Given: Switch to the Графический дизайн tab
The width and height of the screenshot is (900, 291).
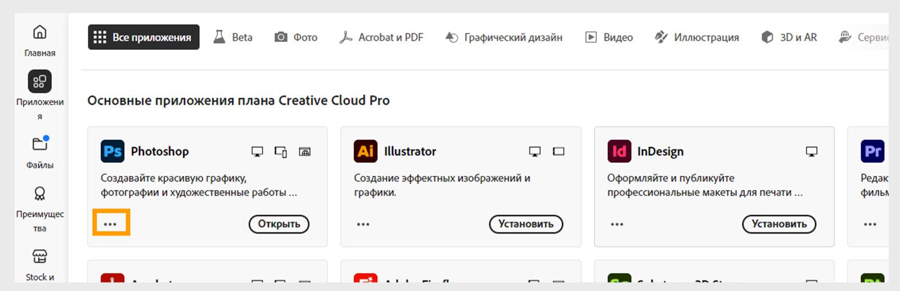Looking at the screenshot, I should pyautogui.click(x=504, y=37).
